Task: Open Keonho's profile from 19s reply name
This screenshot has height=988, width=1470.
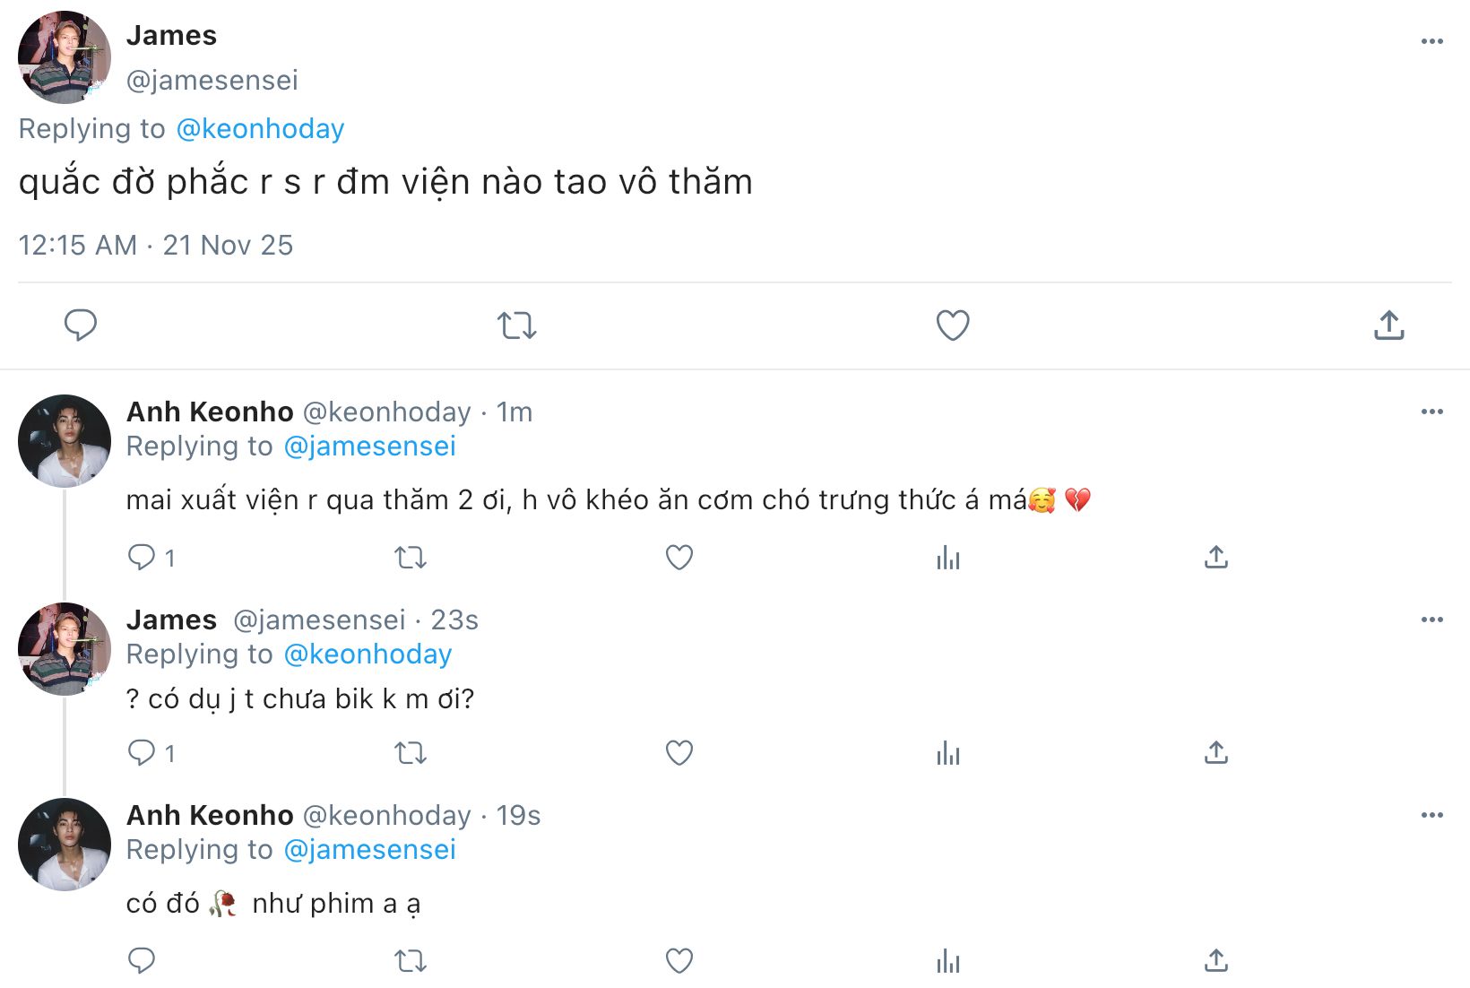Action: 210,815
